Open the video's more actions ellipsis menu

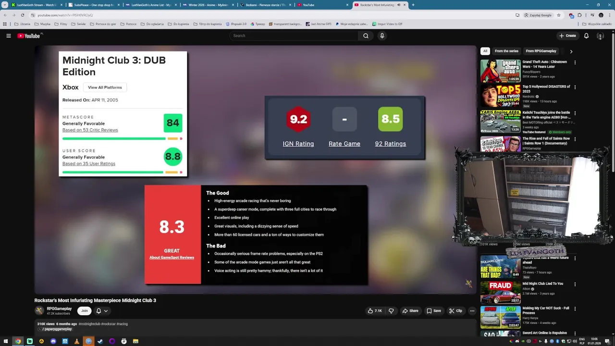(472, 311)
